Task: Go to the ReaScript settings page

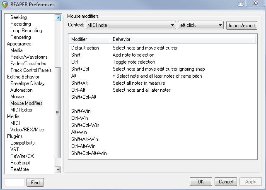Action: pos(20,163)
